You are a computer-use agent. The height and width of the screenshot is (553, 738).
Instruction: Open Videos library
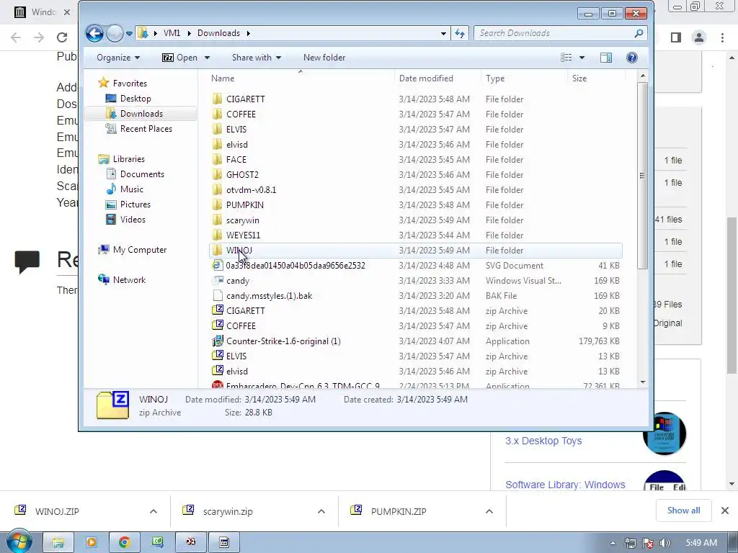pyautogui.click(x=133, y=219)
